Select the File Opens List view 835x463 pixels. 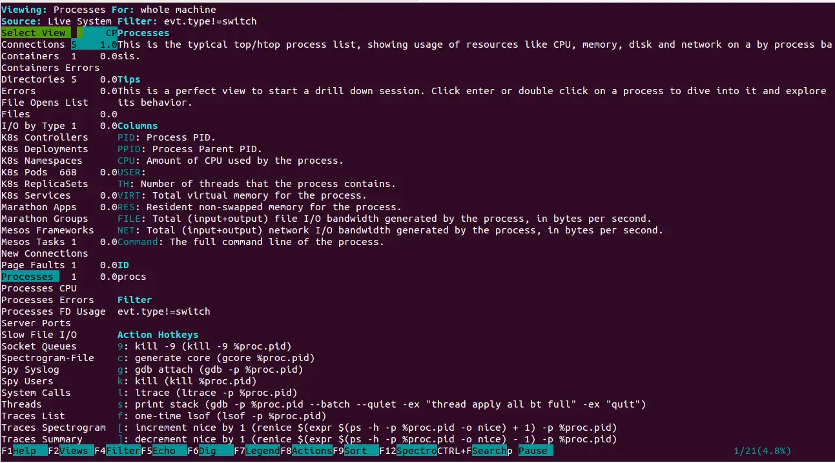pos(45,103)
